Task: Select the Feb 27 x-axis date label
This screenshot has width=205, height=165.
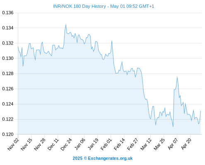Action: pos(133,144)
